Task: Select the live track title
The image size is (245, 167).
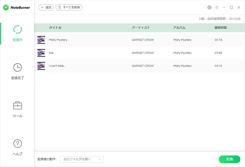Action: (51, 53)
